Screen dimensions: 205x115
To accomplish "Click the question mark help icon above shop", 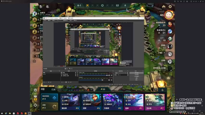I will coord(156,90).
